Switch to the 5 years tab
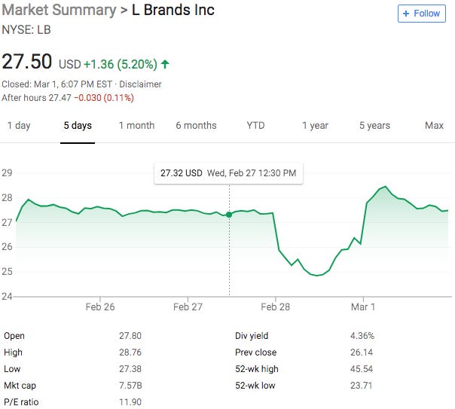 [x=374, y=126]
